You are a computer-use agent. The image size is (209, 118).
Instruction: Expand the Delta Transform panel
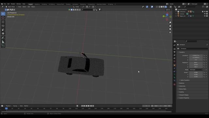(x=185, y=80)
